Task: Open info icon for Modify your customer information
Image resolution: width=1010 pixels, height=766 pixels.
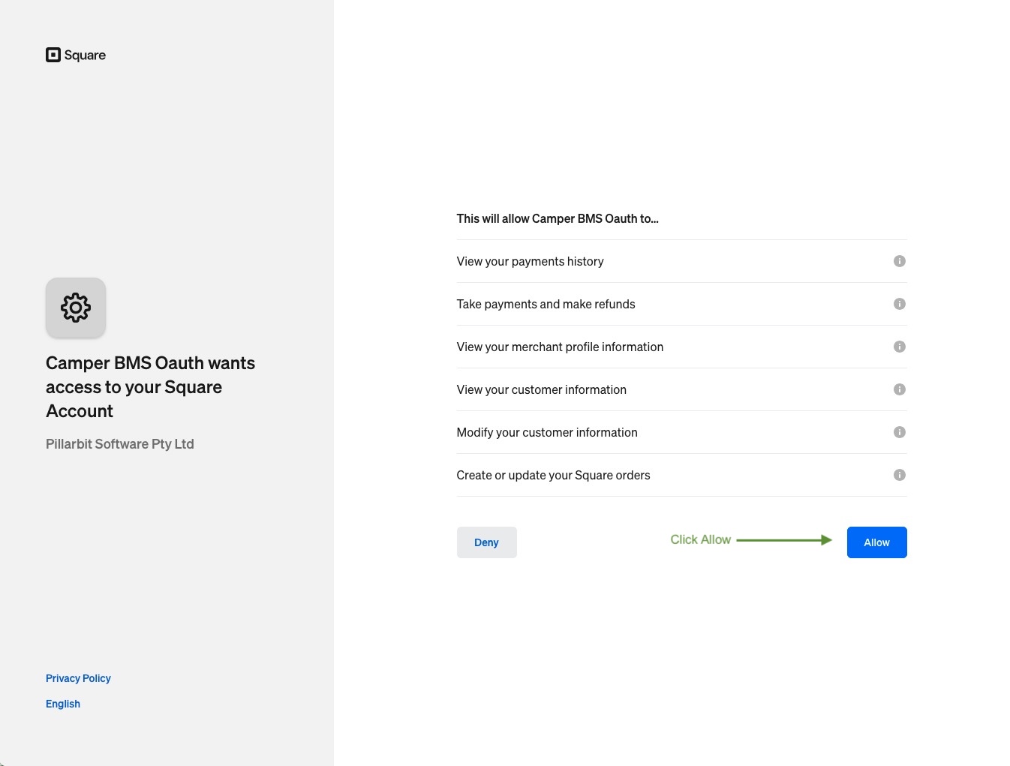Action: [x=899, y=432]
